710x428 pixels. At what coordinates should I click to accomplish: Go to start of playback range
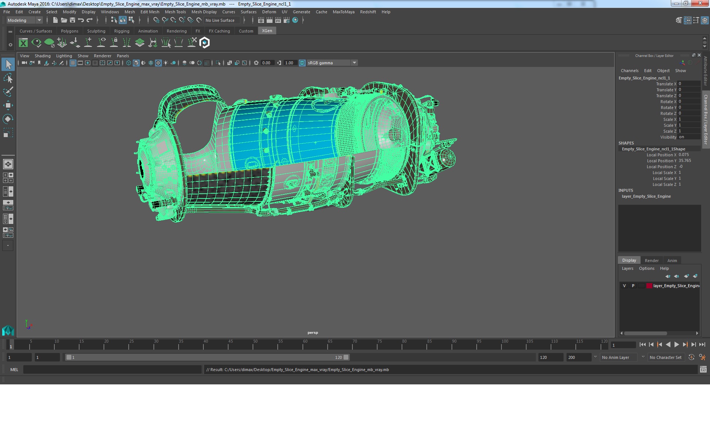pos(642,344)
